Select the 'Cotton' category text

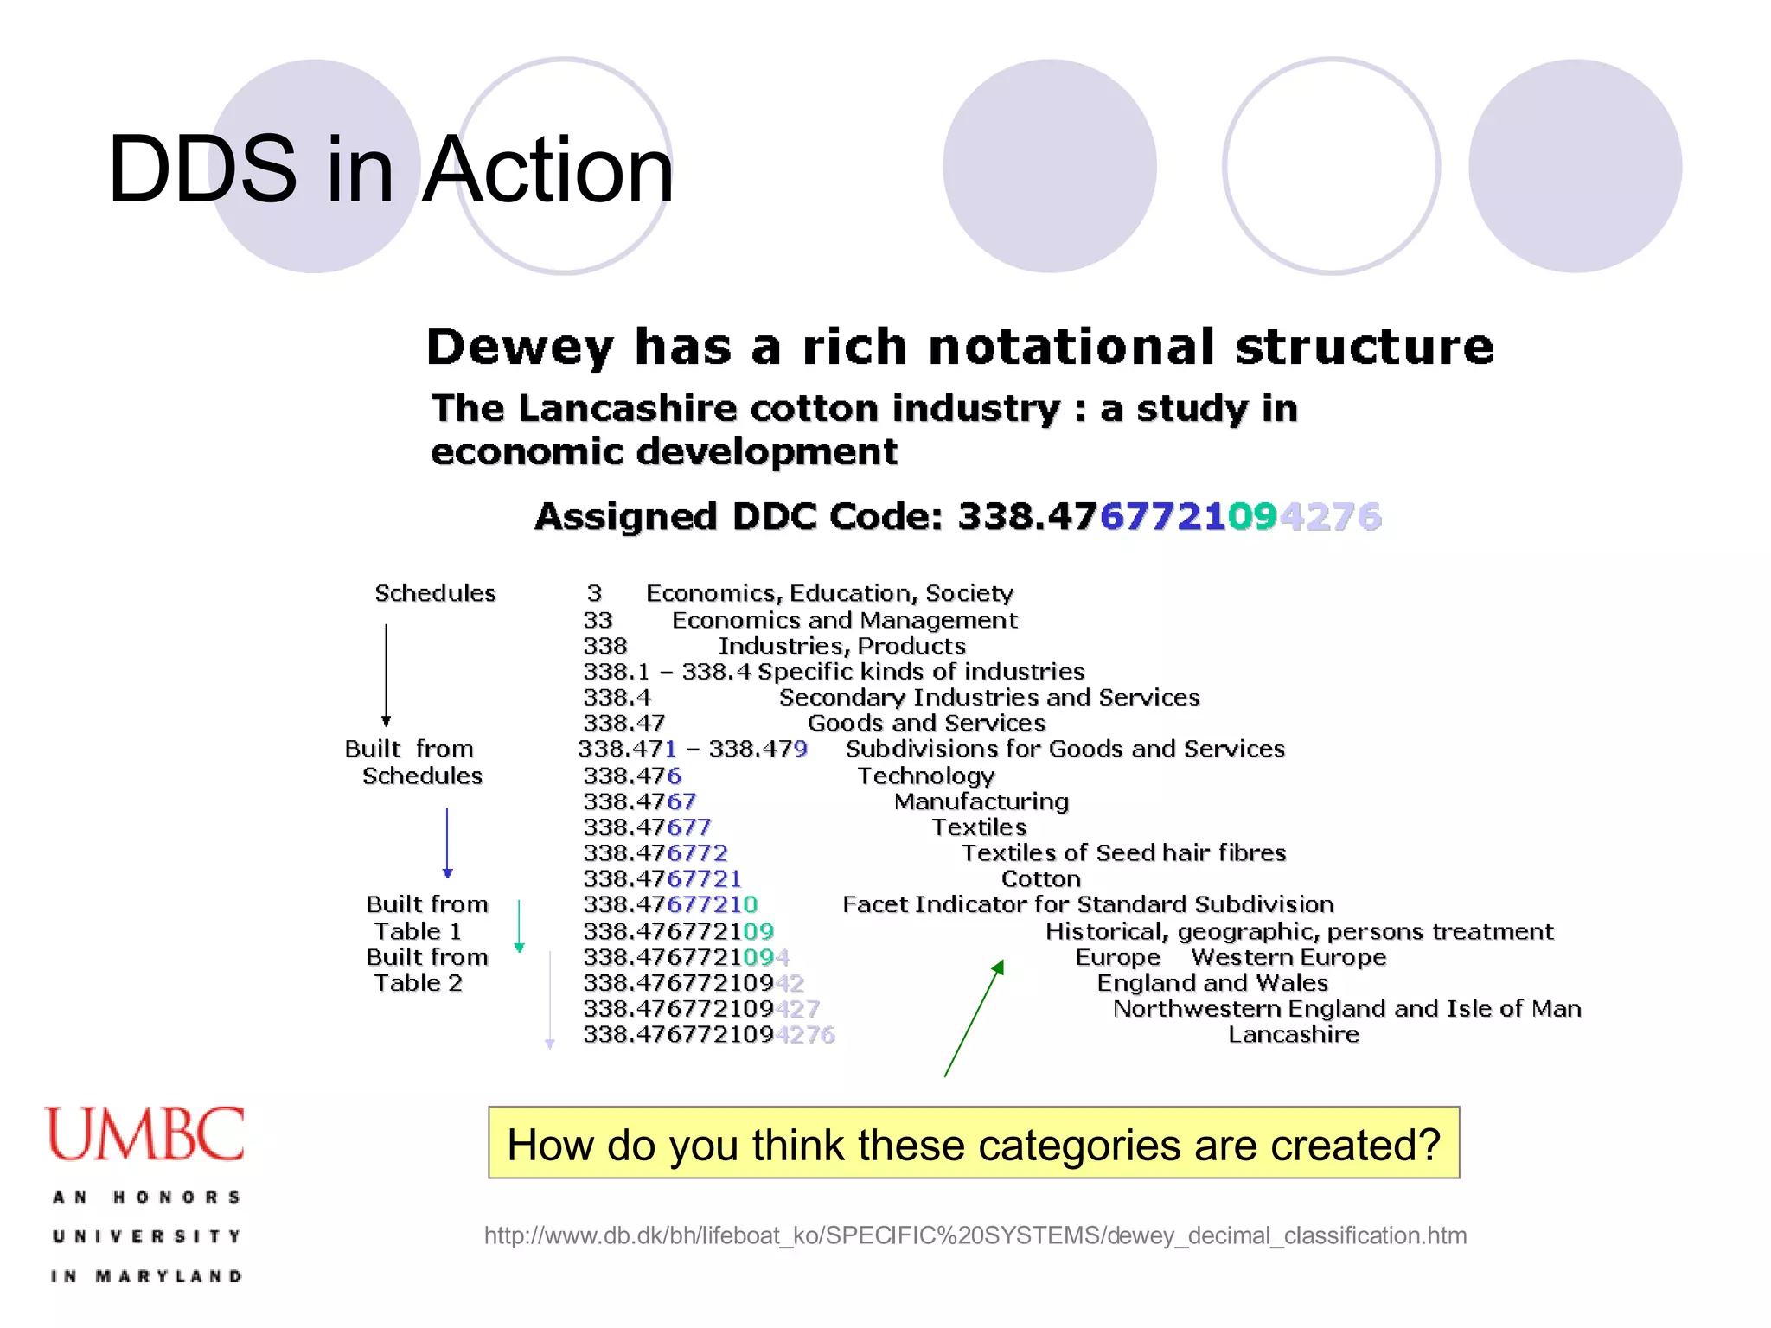coord(1041,879)
